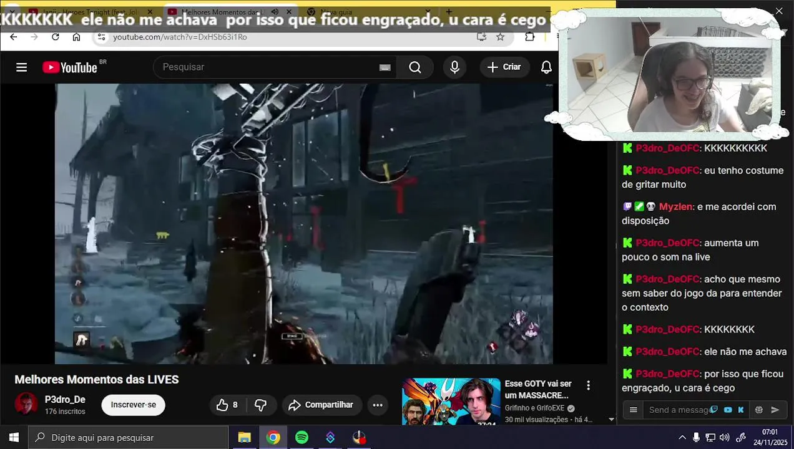This screenshot has height=449, width=794.
Task: Dislike the video with thumbs down
Action: click(x=261, y=405)
